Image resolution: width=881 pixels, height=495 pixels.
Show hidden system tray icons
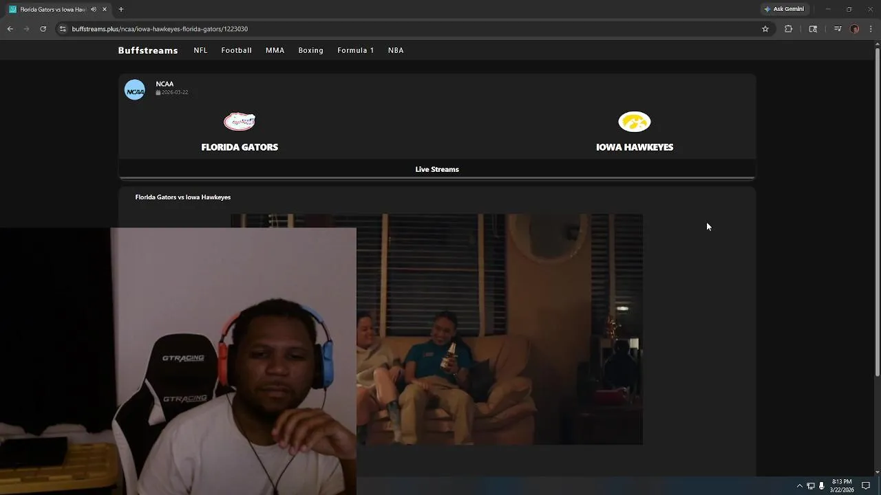799,485
